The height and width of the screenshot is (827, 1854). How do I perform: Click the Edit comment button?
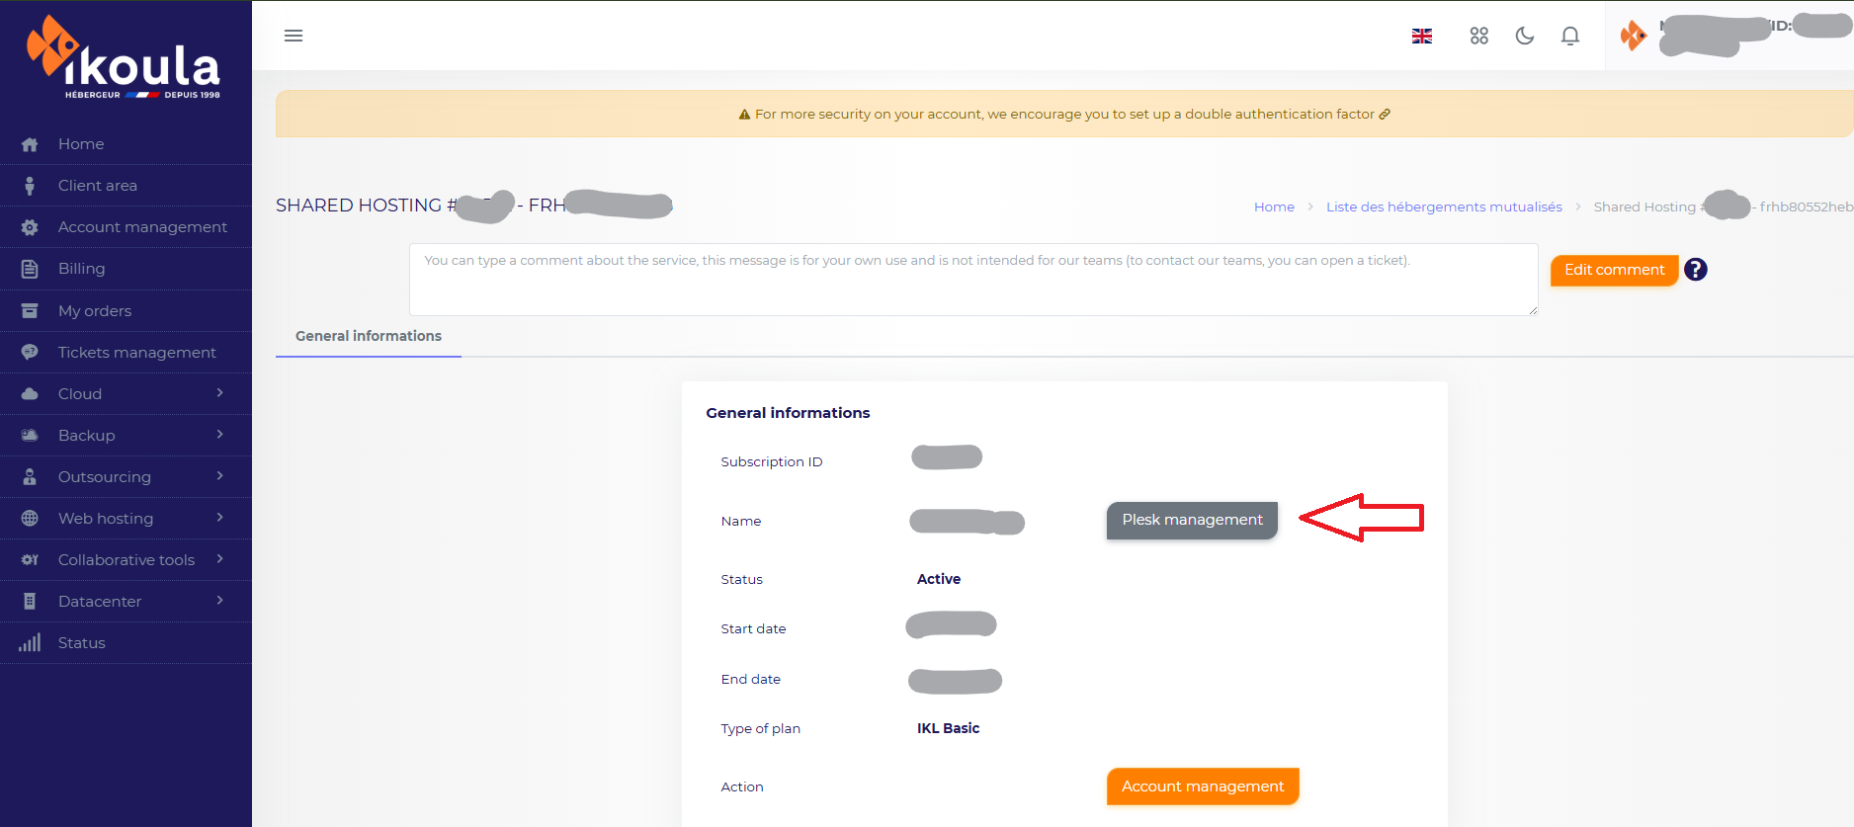point(1614,270)
